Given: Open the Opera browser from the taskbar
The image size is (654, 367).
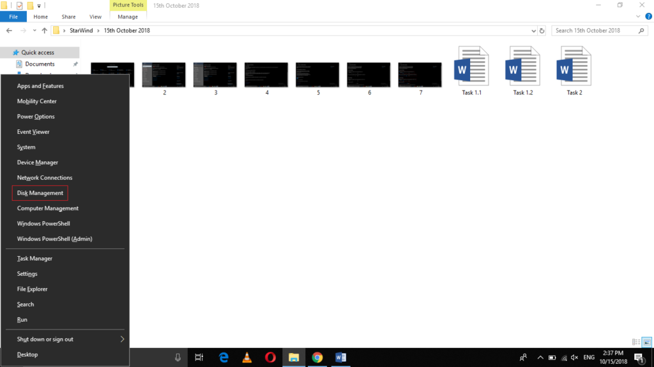Looking at the screenshot, I should coord(270,357).
